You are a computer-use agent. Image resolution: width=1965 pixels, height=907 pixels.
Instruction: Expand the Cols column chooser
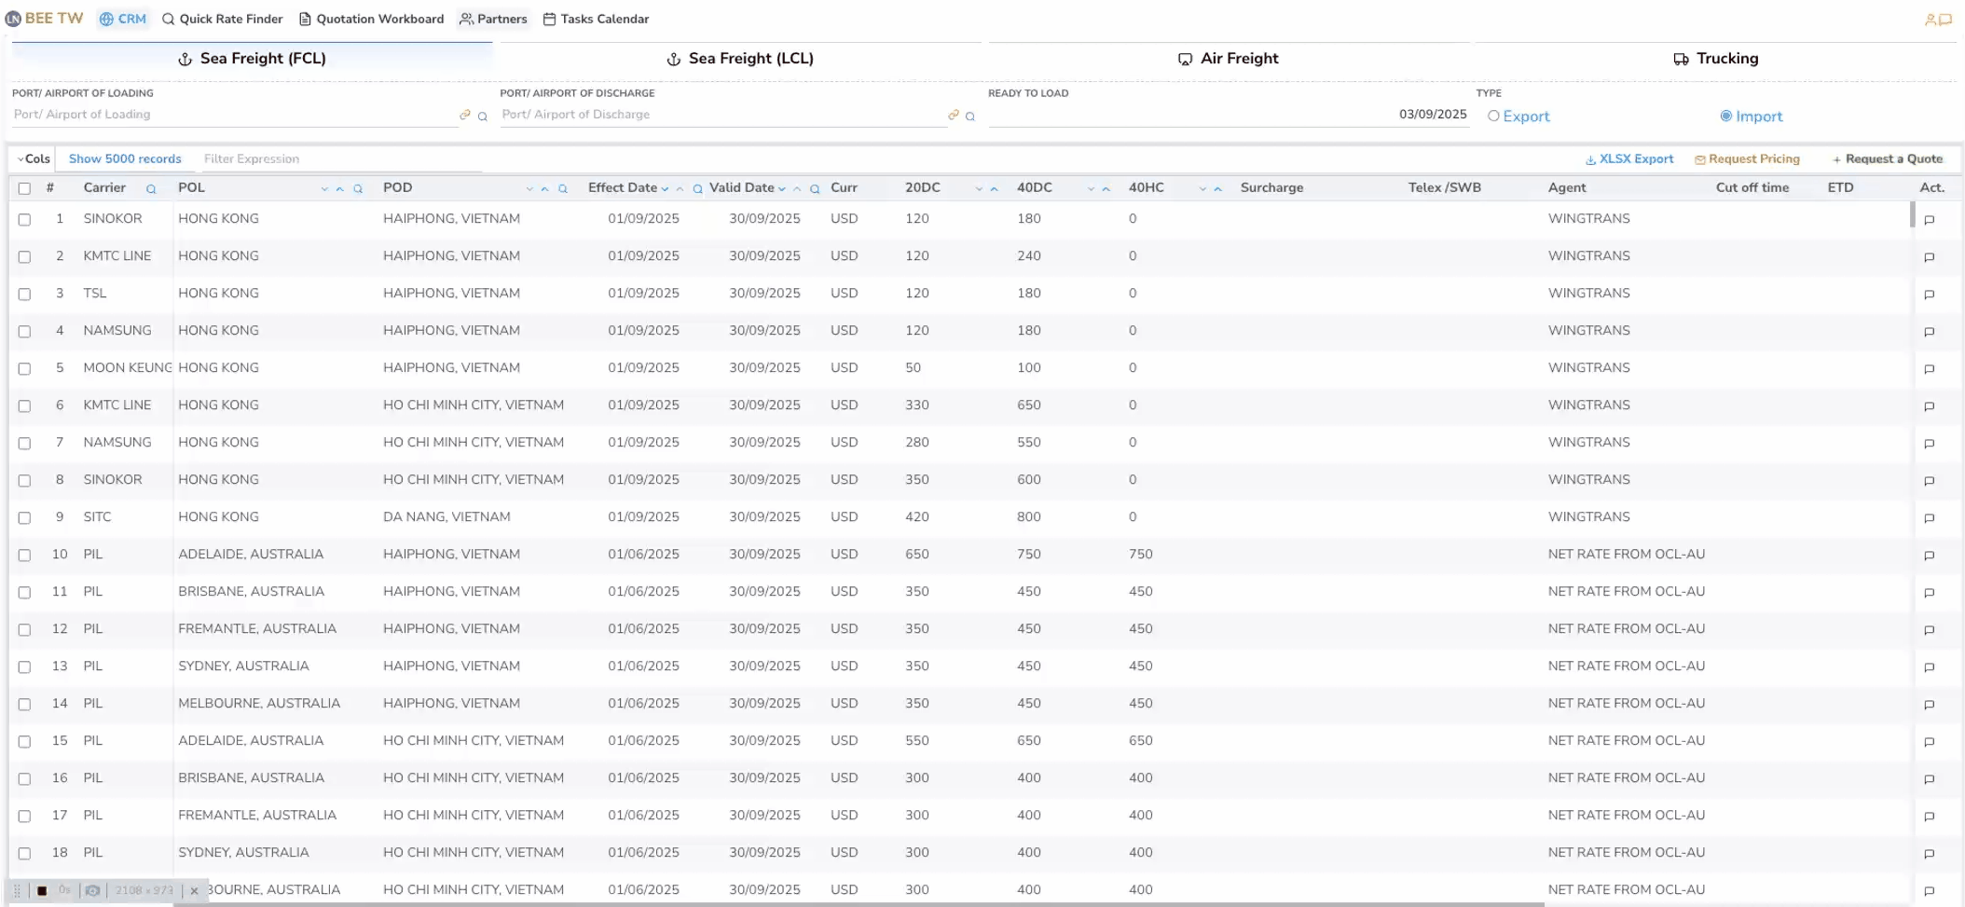click(x=34, y=159)
